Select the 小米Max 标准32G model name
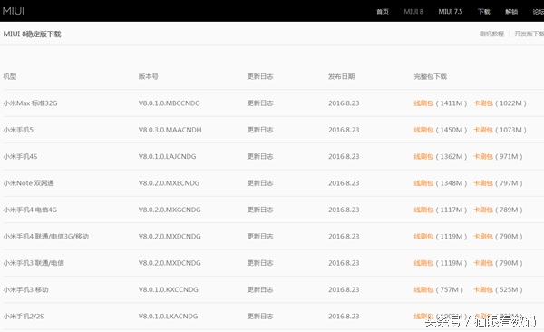Viewport: 544px width, 332px height. tap(30, 103)
